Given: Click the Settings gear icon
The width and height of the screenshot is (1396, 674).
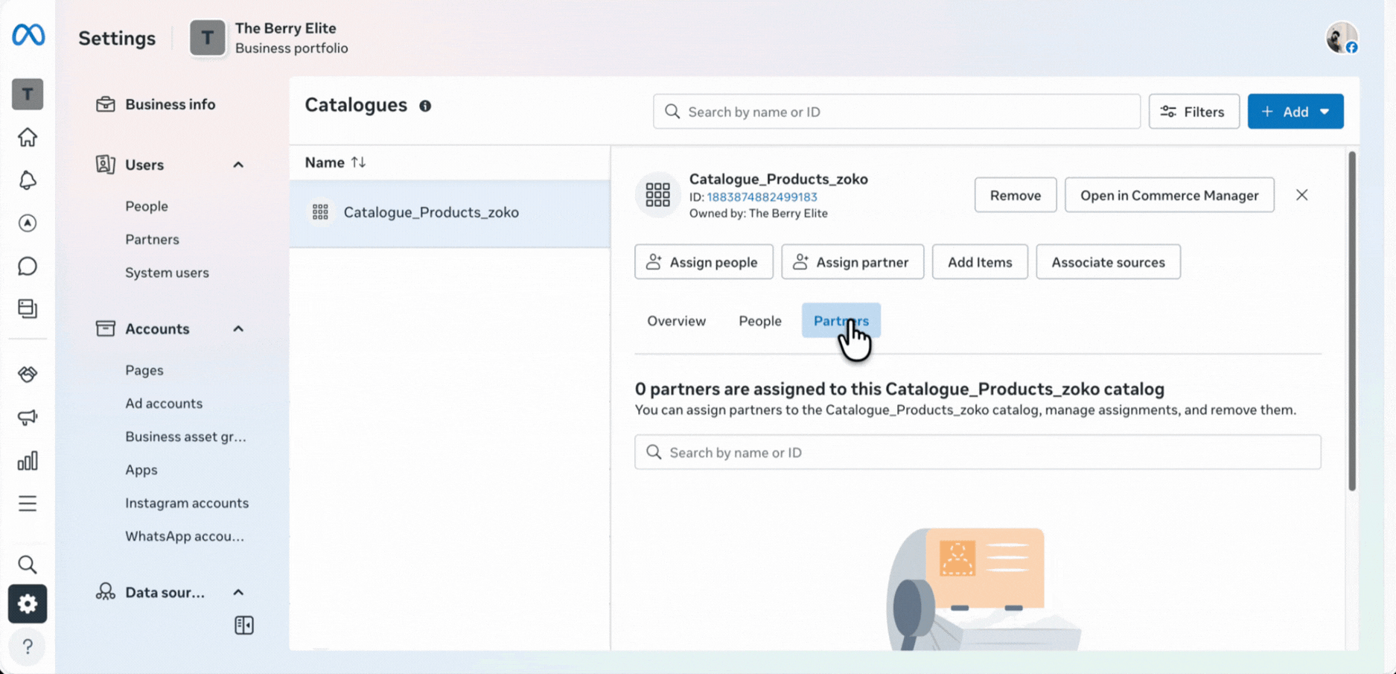Looking at the screenshot, I should point(28,603).
